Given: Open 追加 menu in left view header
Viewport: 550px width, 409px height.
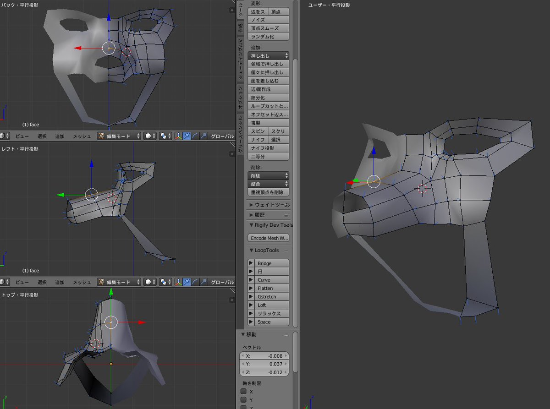Looking at the screenshot, I should pyautogui.click(x=60, y=282).
